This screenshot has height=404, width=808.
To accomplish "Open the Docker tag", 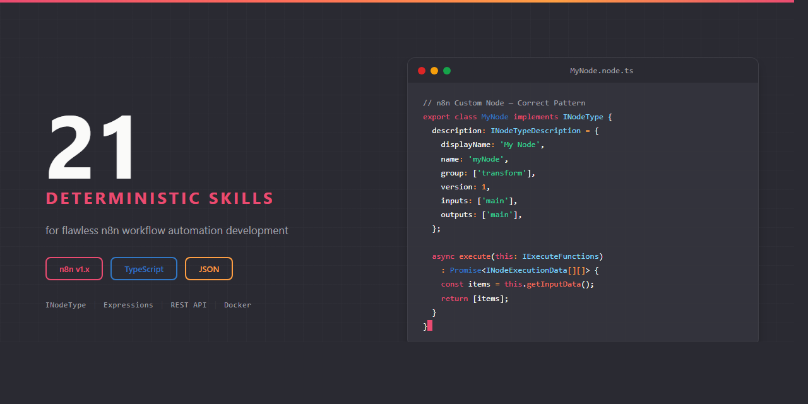I will [x=237, y=305].
